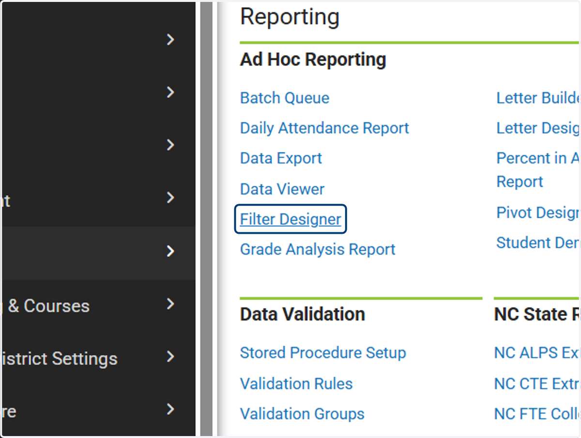The height and width of the screenshot is (438, 581).
Task: Open the Pivot Designer link
Action: (x=538, y=212)
